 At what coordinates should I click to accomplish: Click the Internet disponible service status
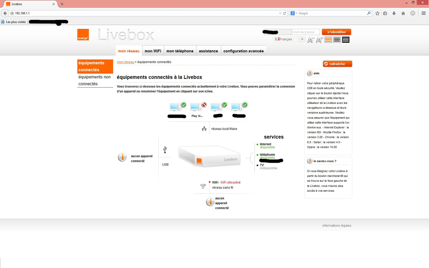(267, 146)
